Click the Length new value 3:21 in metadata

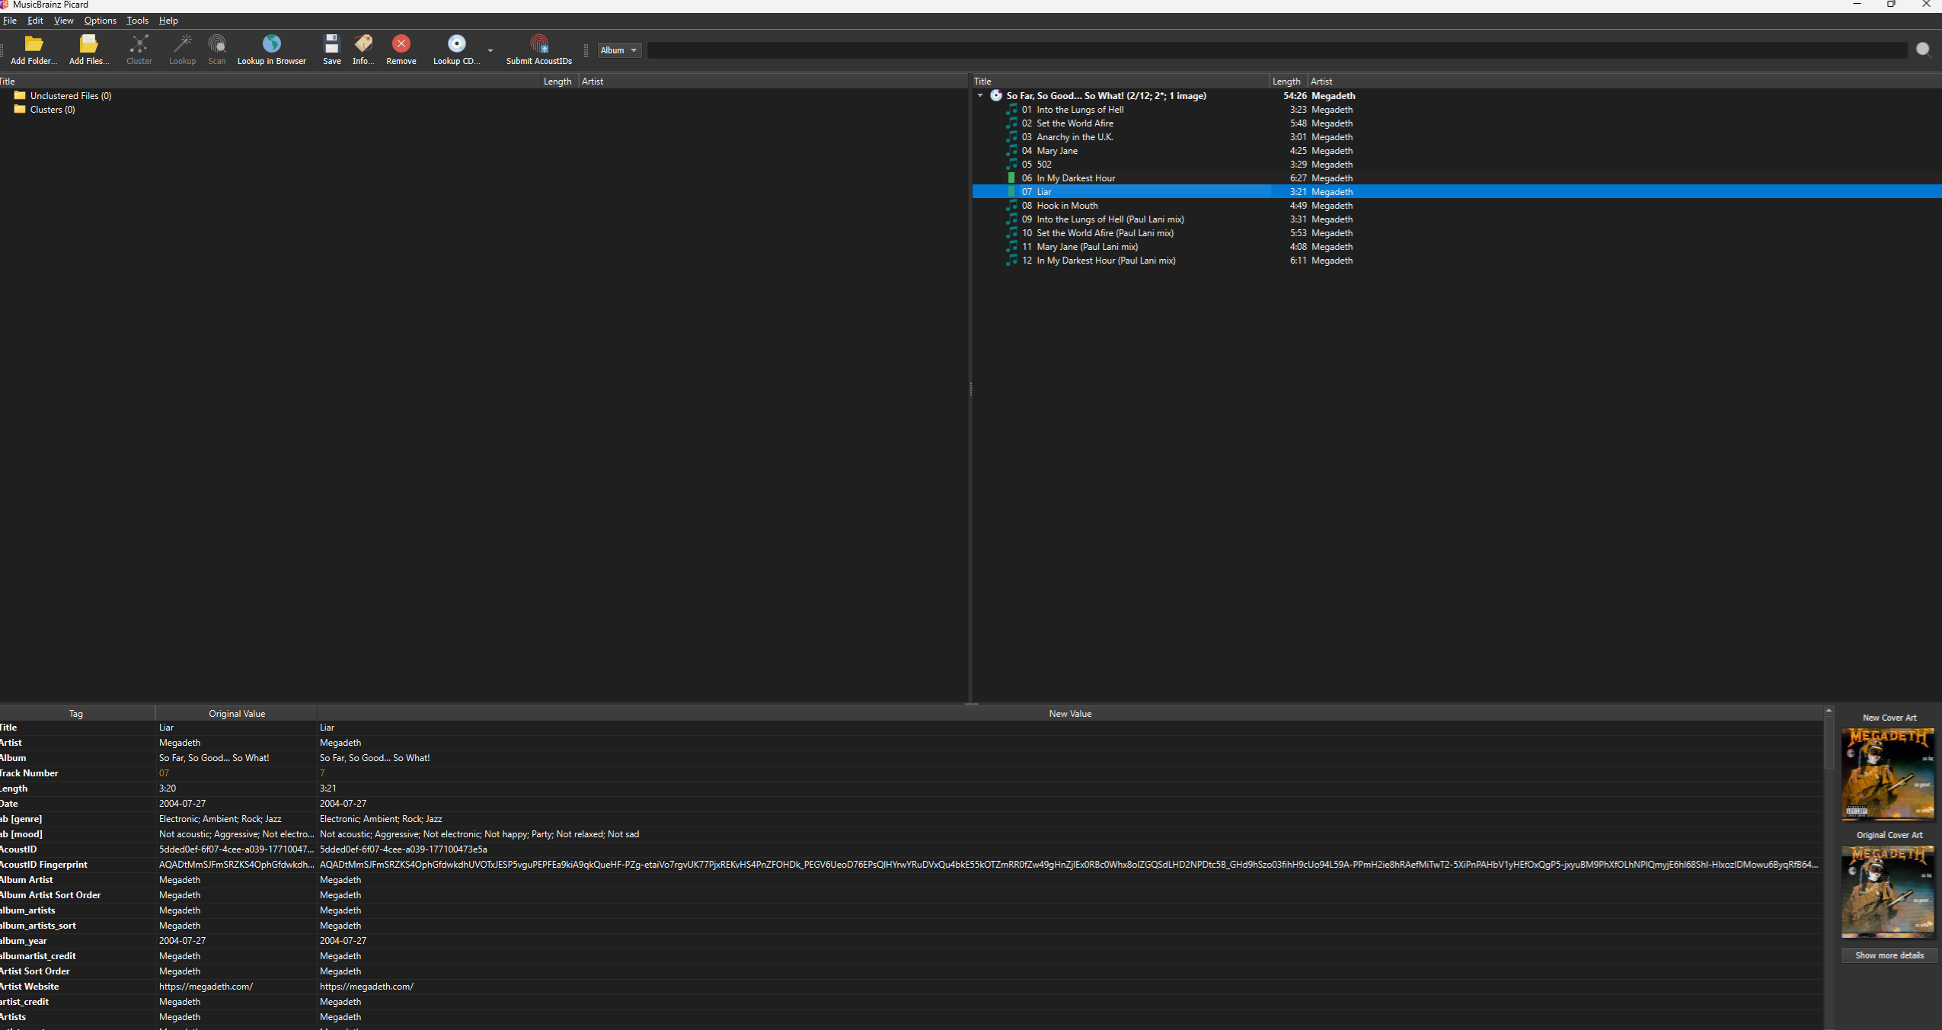click(x=327, y=788)
